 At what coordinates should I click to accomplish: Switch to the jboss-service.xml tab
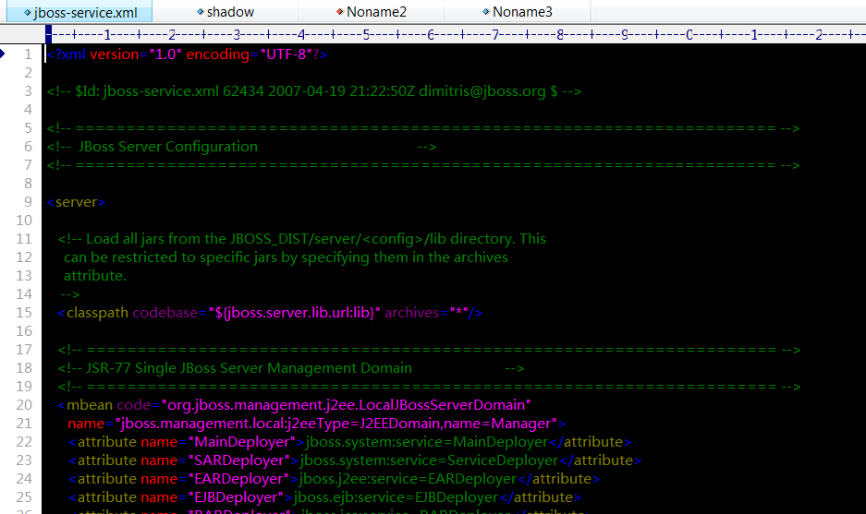click(80, 12)
